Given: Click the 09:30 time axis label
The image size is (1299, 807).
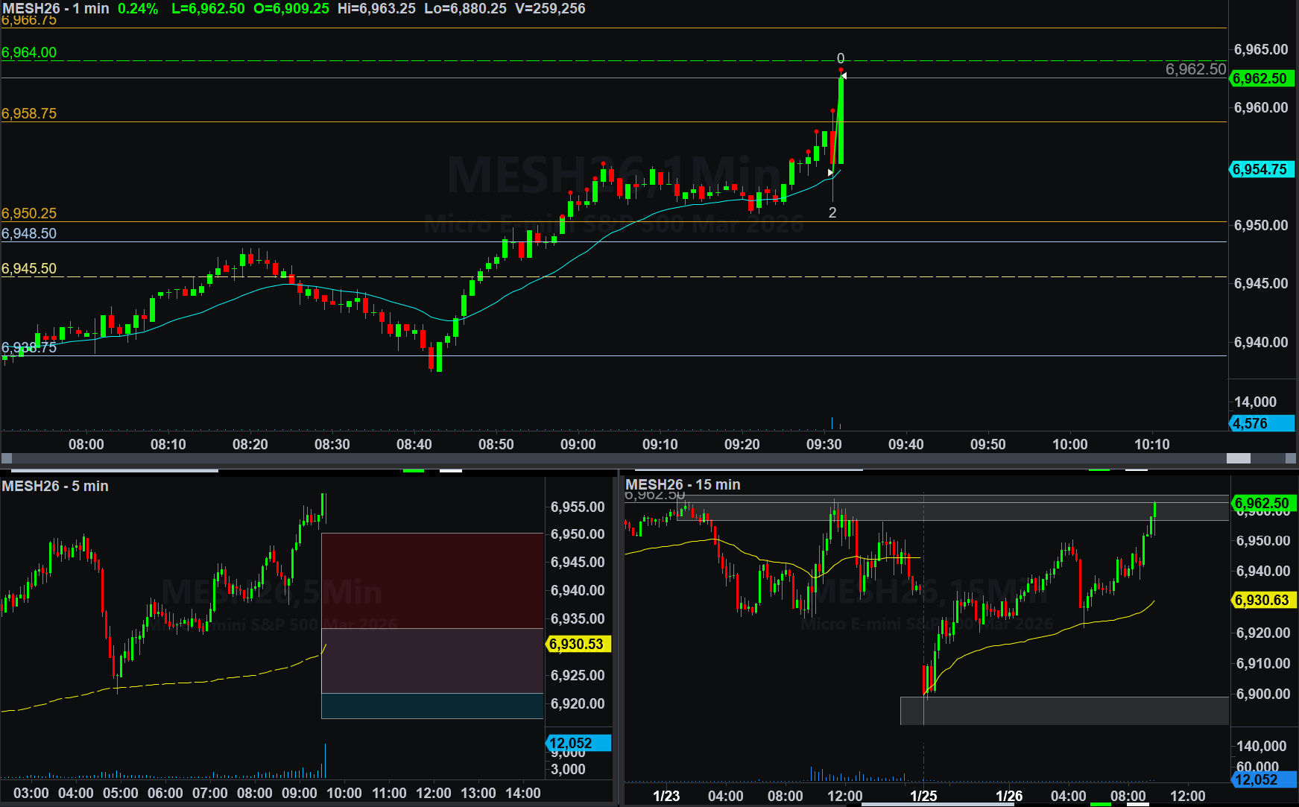Looking at the screenshot, I should click(824, 444).
